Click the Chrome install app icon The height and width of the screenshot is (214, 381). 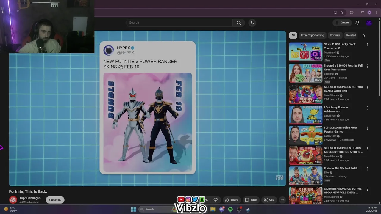pyautogui.click(x=335, y=12)
